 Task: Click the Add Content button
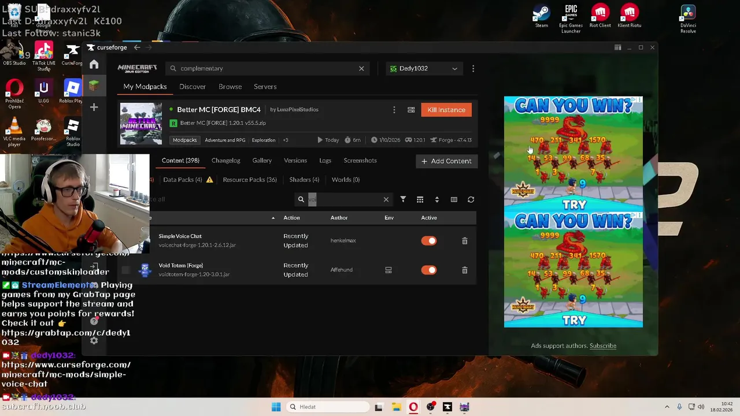tap(446, 161)
